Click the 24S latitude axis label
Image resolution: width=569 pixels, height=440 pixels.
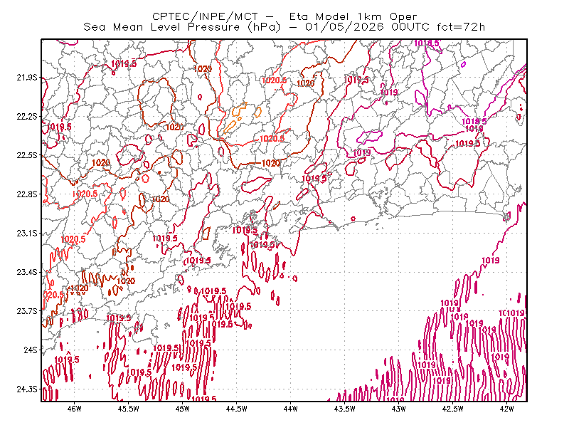click(31, 350)
